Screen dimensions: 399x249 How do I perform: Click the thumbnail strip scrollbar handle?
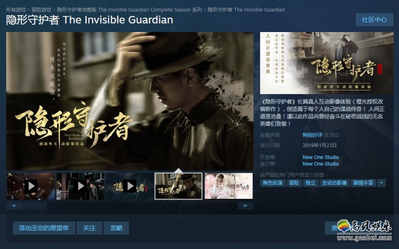click(x=35, y=206)
